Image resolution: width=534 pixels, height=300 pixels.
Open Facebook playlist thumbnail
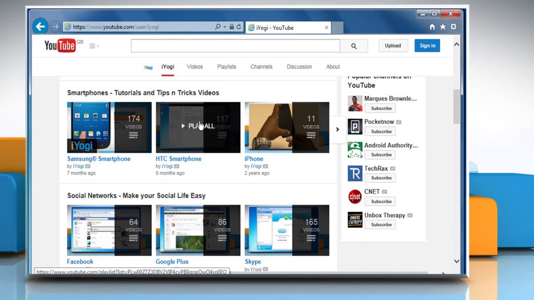[109, 230]
